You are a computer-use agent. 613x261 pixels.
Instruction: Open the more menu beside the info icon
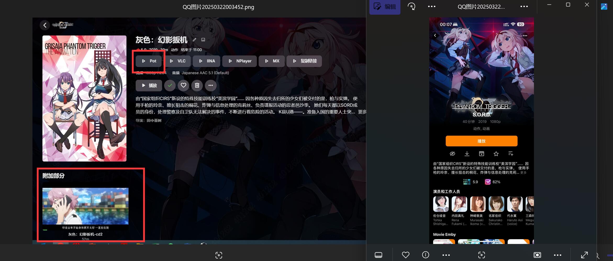coord(446,255)
